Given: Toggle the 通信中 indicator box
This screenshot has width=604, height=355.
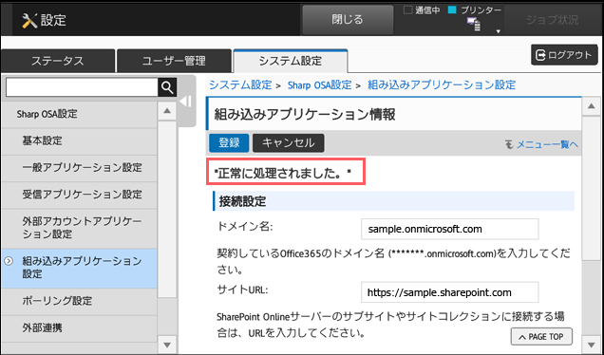Looking at the screenshot, I should [x=407, y=10].
